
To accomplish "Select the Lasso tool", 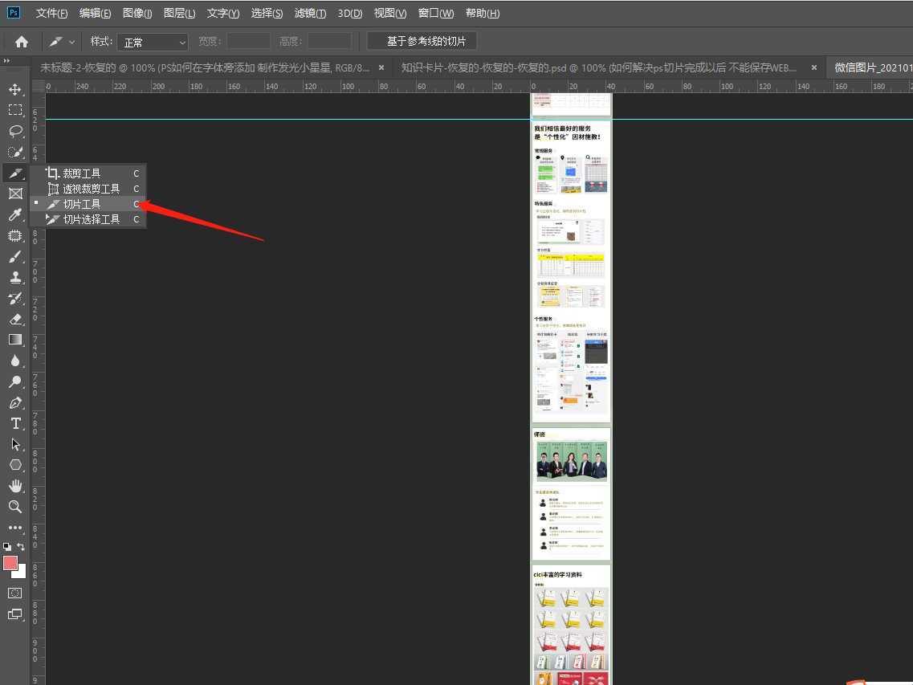I will 15,131.
